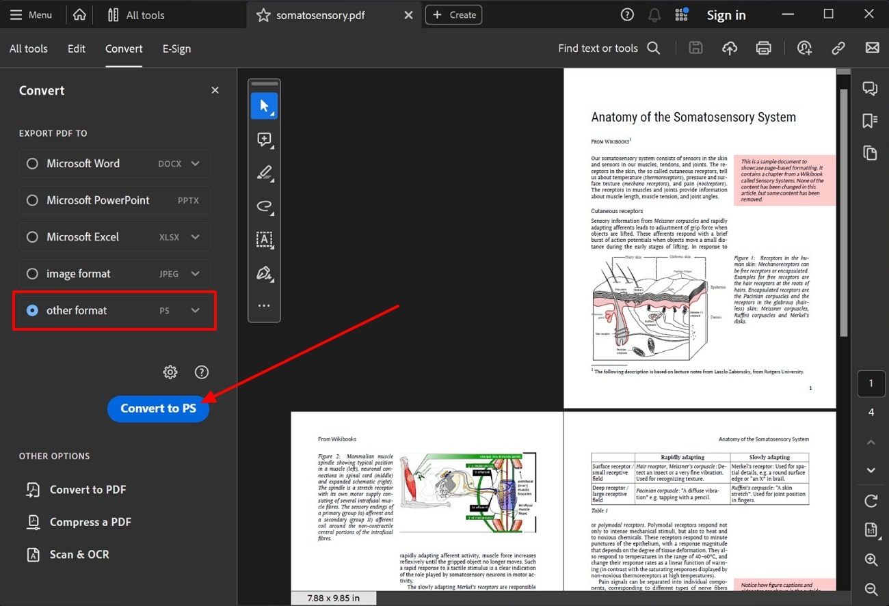Viewport: 889px width, 606px height.
Task: Click the document vertical scrollbar
Action: pos(845,212)
